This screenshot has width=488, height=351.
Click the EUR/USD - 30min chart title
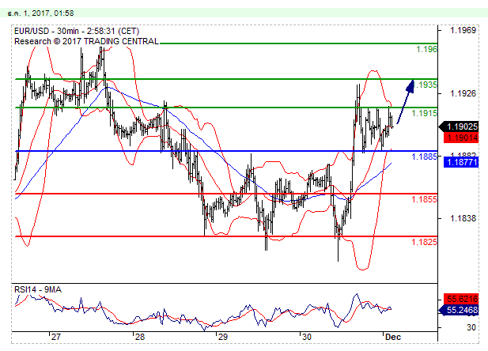tap(77, 31)
